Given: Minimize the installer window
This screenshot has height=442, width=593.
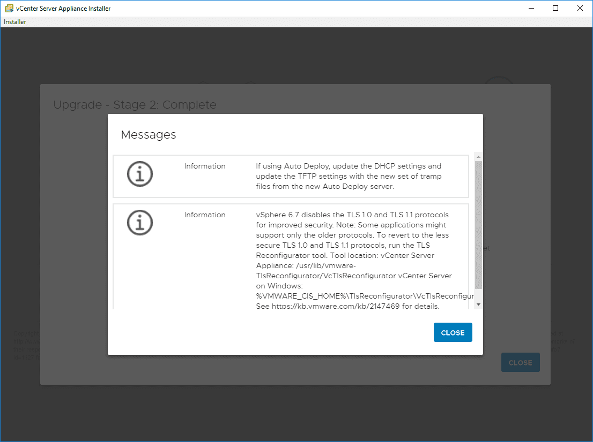Looking at the screenshot, I should [531, 8].
